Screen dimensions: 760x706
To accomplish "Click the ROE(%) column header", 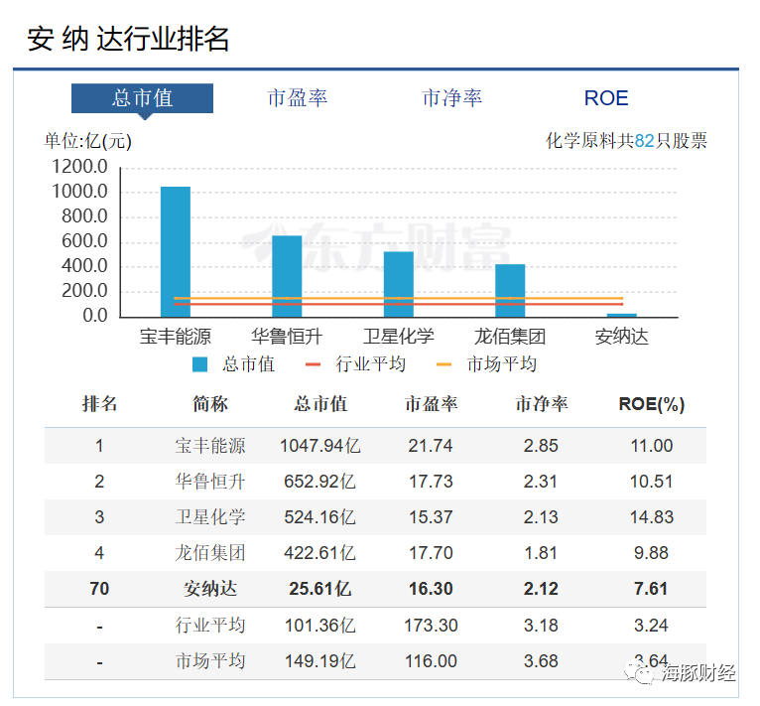I will coord(652,404).
